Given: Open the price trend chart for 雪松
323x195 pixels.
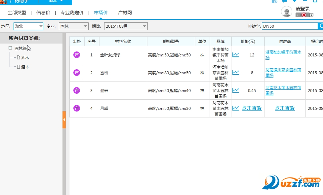Looking at the screenshot, I should tap(235, 73).
